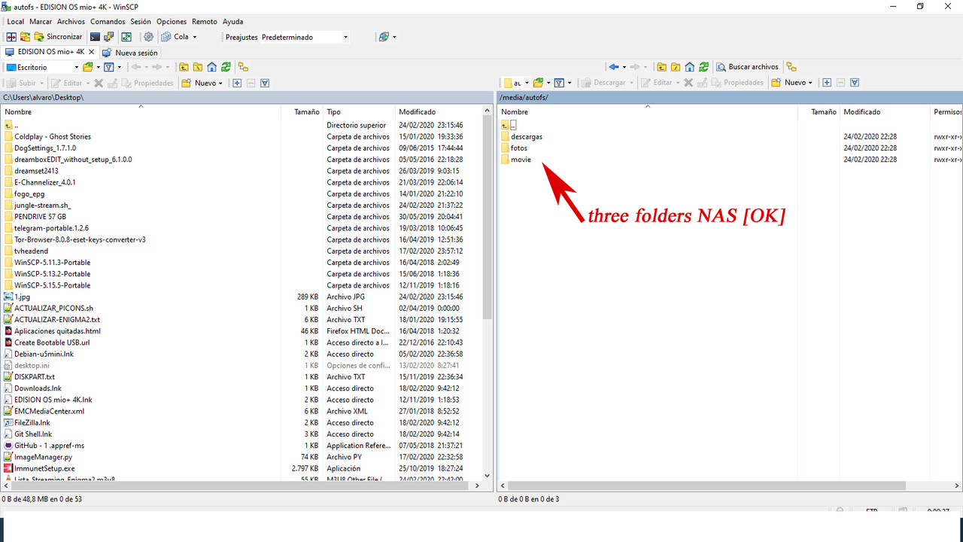This screenshot has height=542, width=963.
Task: Open the Remoto menu
Action: tap(205, 22)
